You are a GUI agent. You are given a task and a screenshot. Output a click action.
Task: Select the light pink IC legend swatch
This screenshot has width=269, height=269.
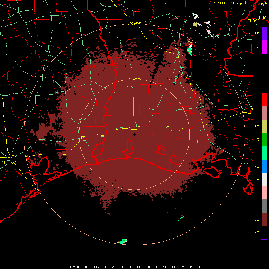(264, 193)
